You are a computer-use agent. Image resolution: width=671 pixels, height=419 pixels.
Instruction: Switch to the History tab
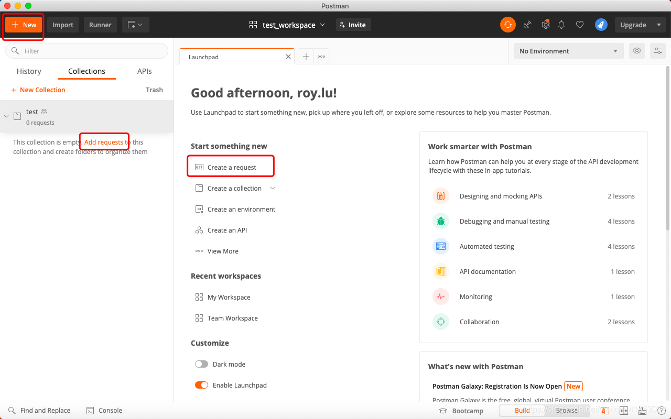tap(29, 71)
